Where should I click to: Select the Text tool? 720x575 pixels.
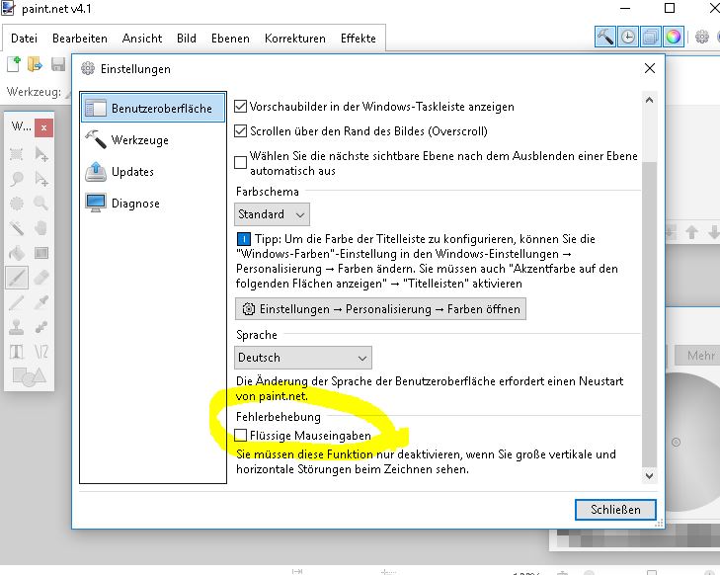click(x=17, y=353)
